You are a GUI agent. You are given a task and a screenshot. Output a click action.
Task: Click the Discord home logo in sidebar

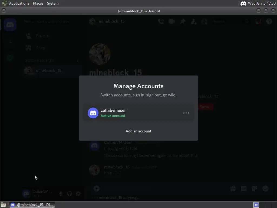(10, 25)
